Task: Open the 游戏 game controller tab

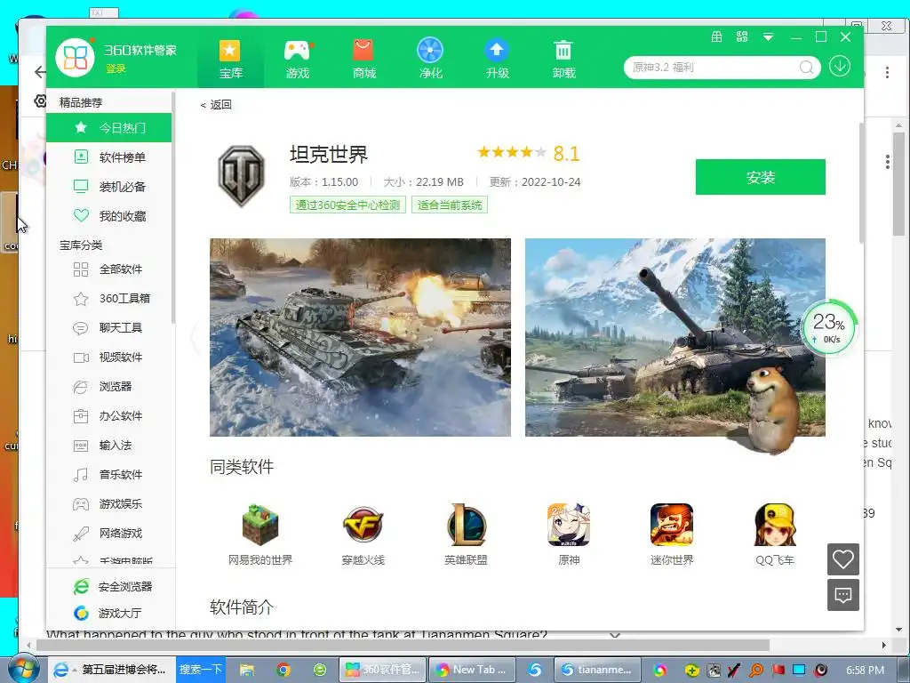Action: pos(297,59)
